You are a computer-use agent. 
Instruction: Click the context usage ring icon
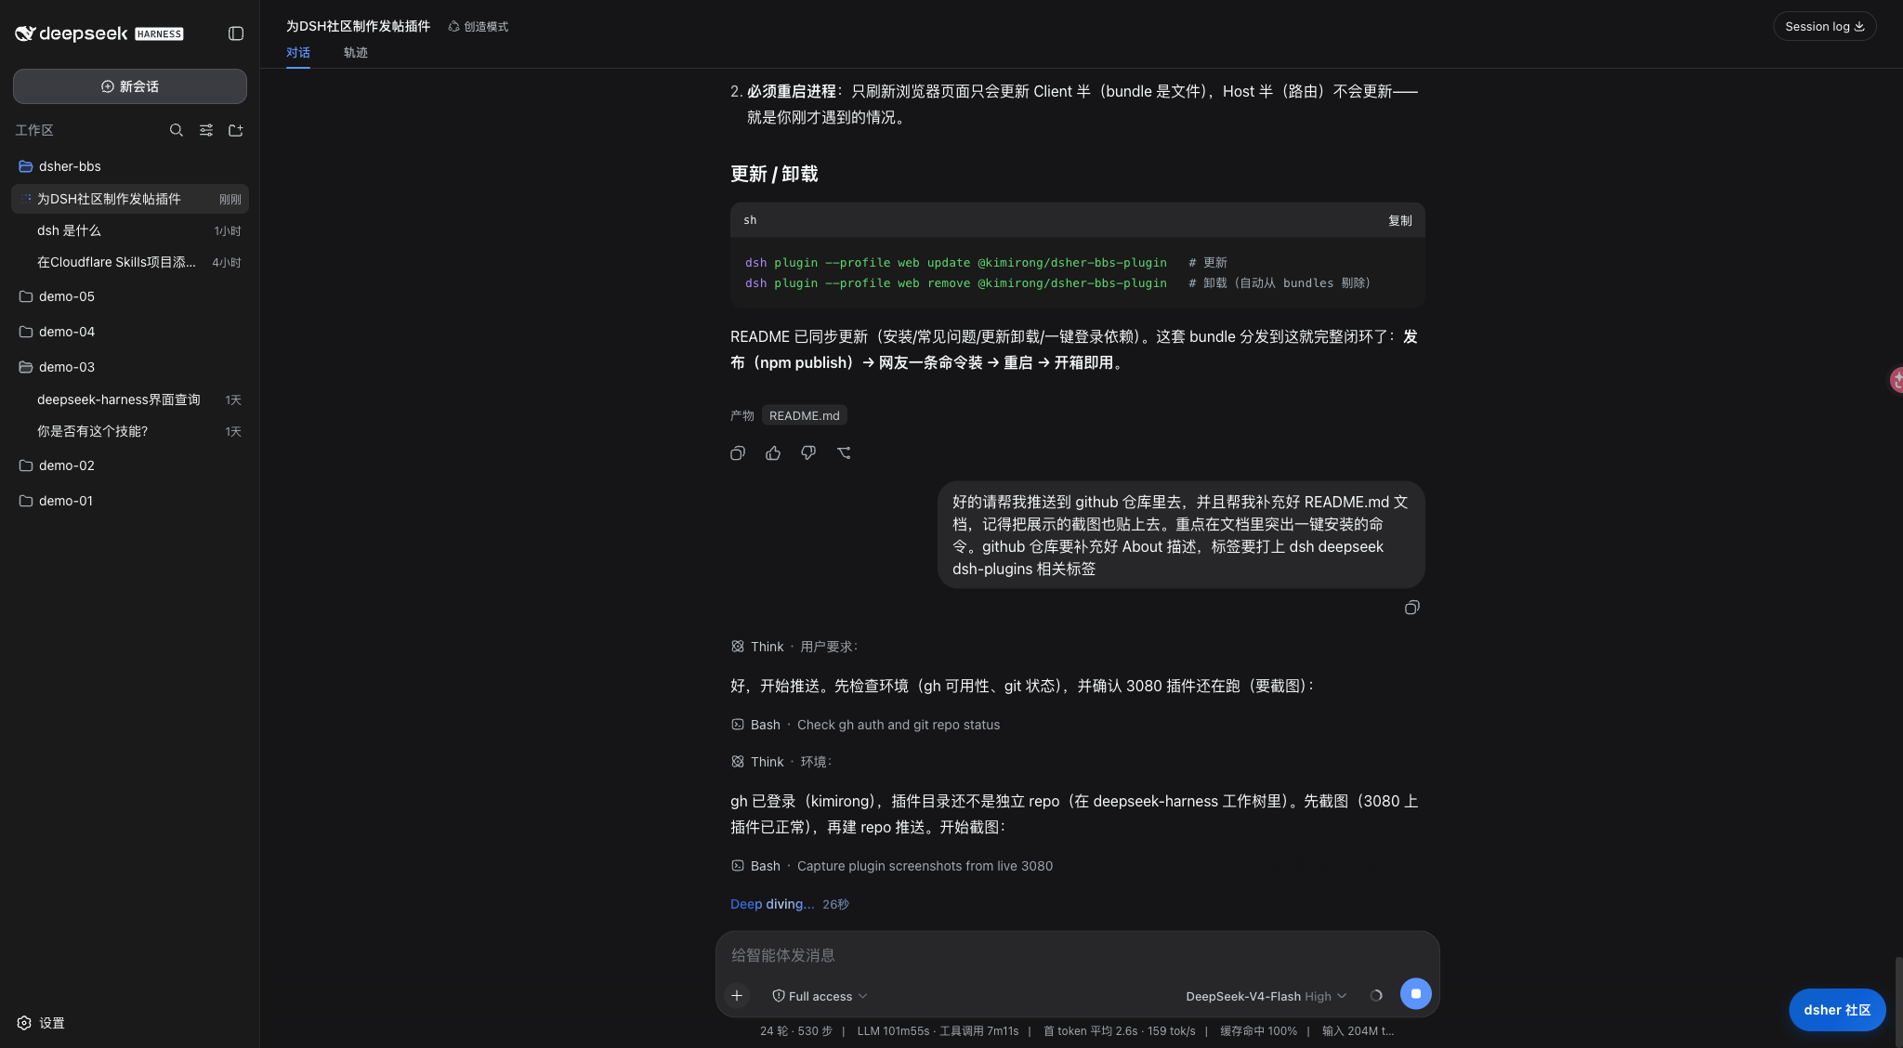(x=1376, y=996)
